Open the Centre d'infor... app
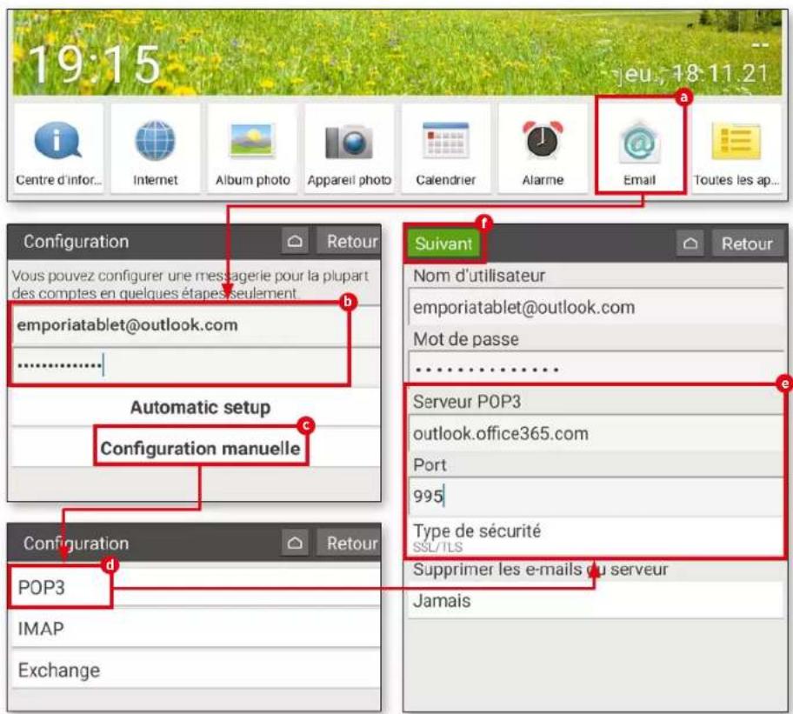Screen dimensions: 793x714 coord(58,149)
